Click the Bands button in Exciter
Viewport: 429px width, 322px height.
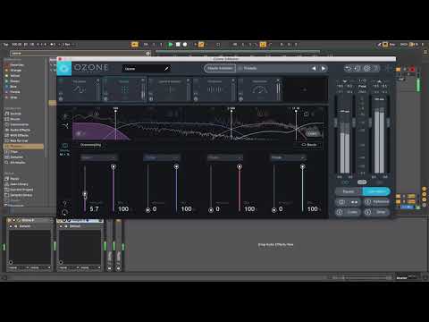tap(309, 145)
